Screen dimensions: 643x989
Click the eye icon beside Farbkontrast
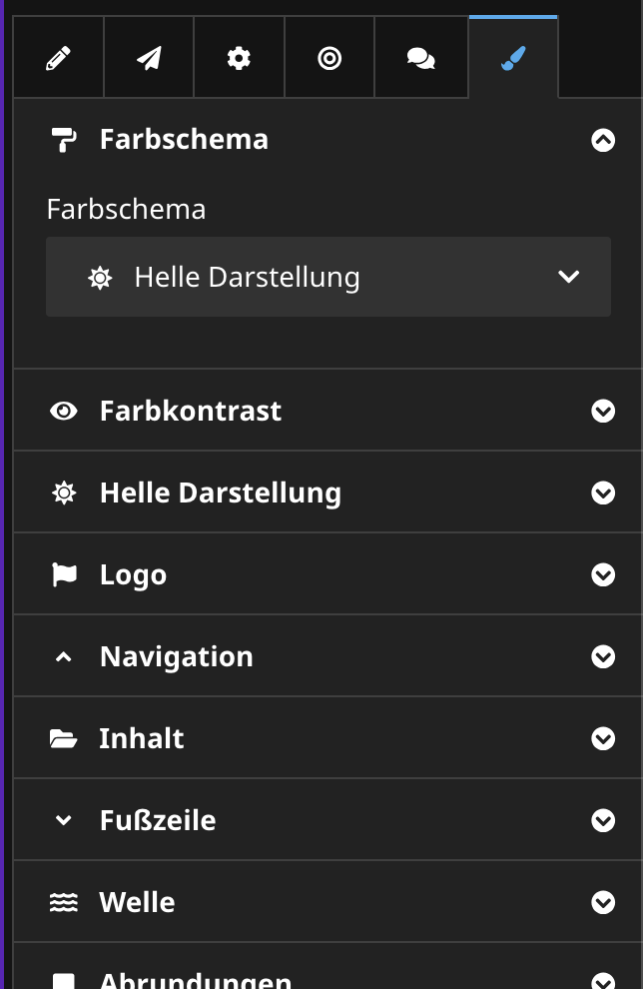click(x=64, y=411)
